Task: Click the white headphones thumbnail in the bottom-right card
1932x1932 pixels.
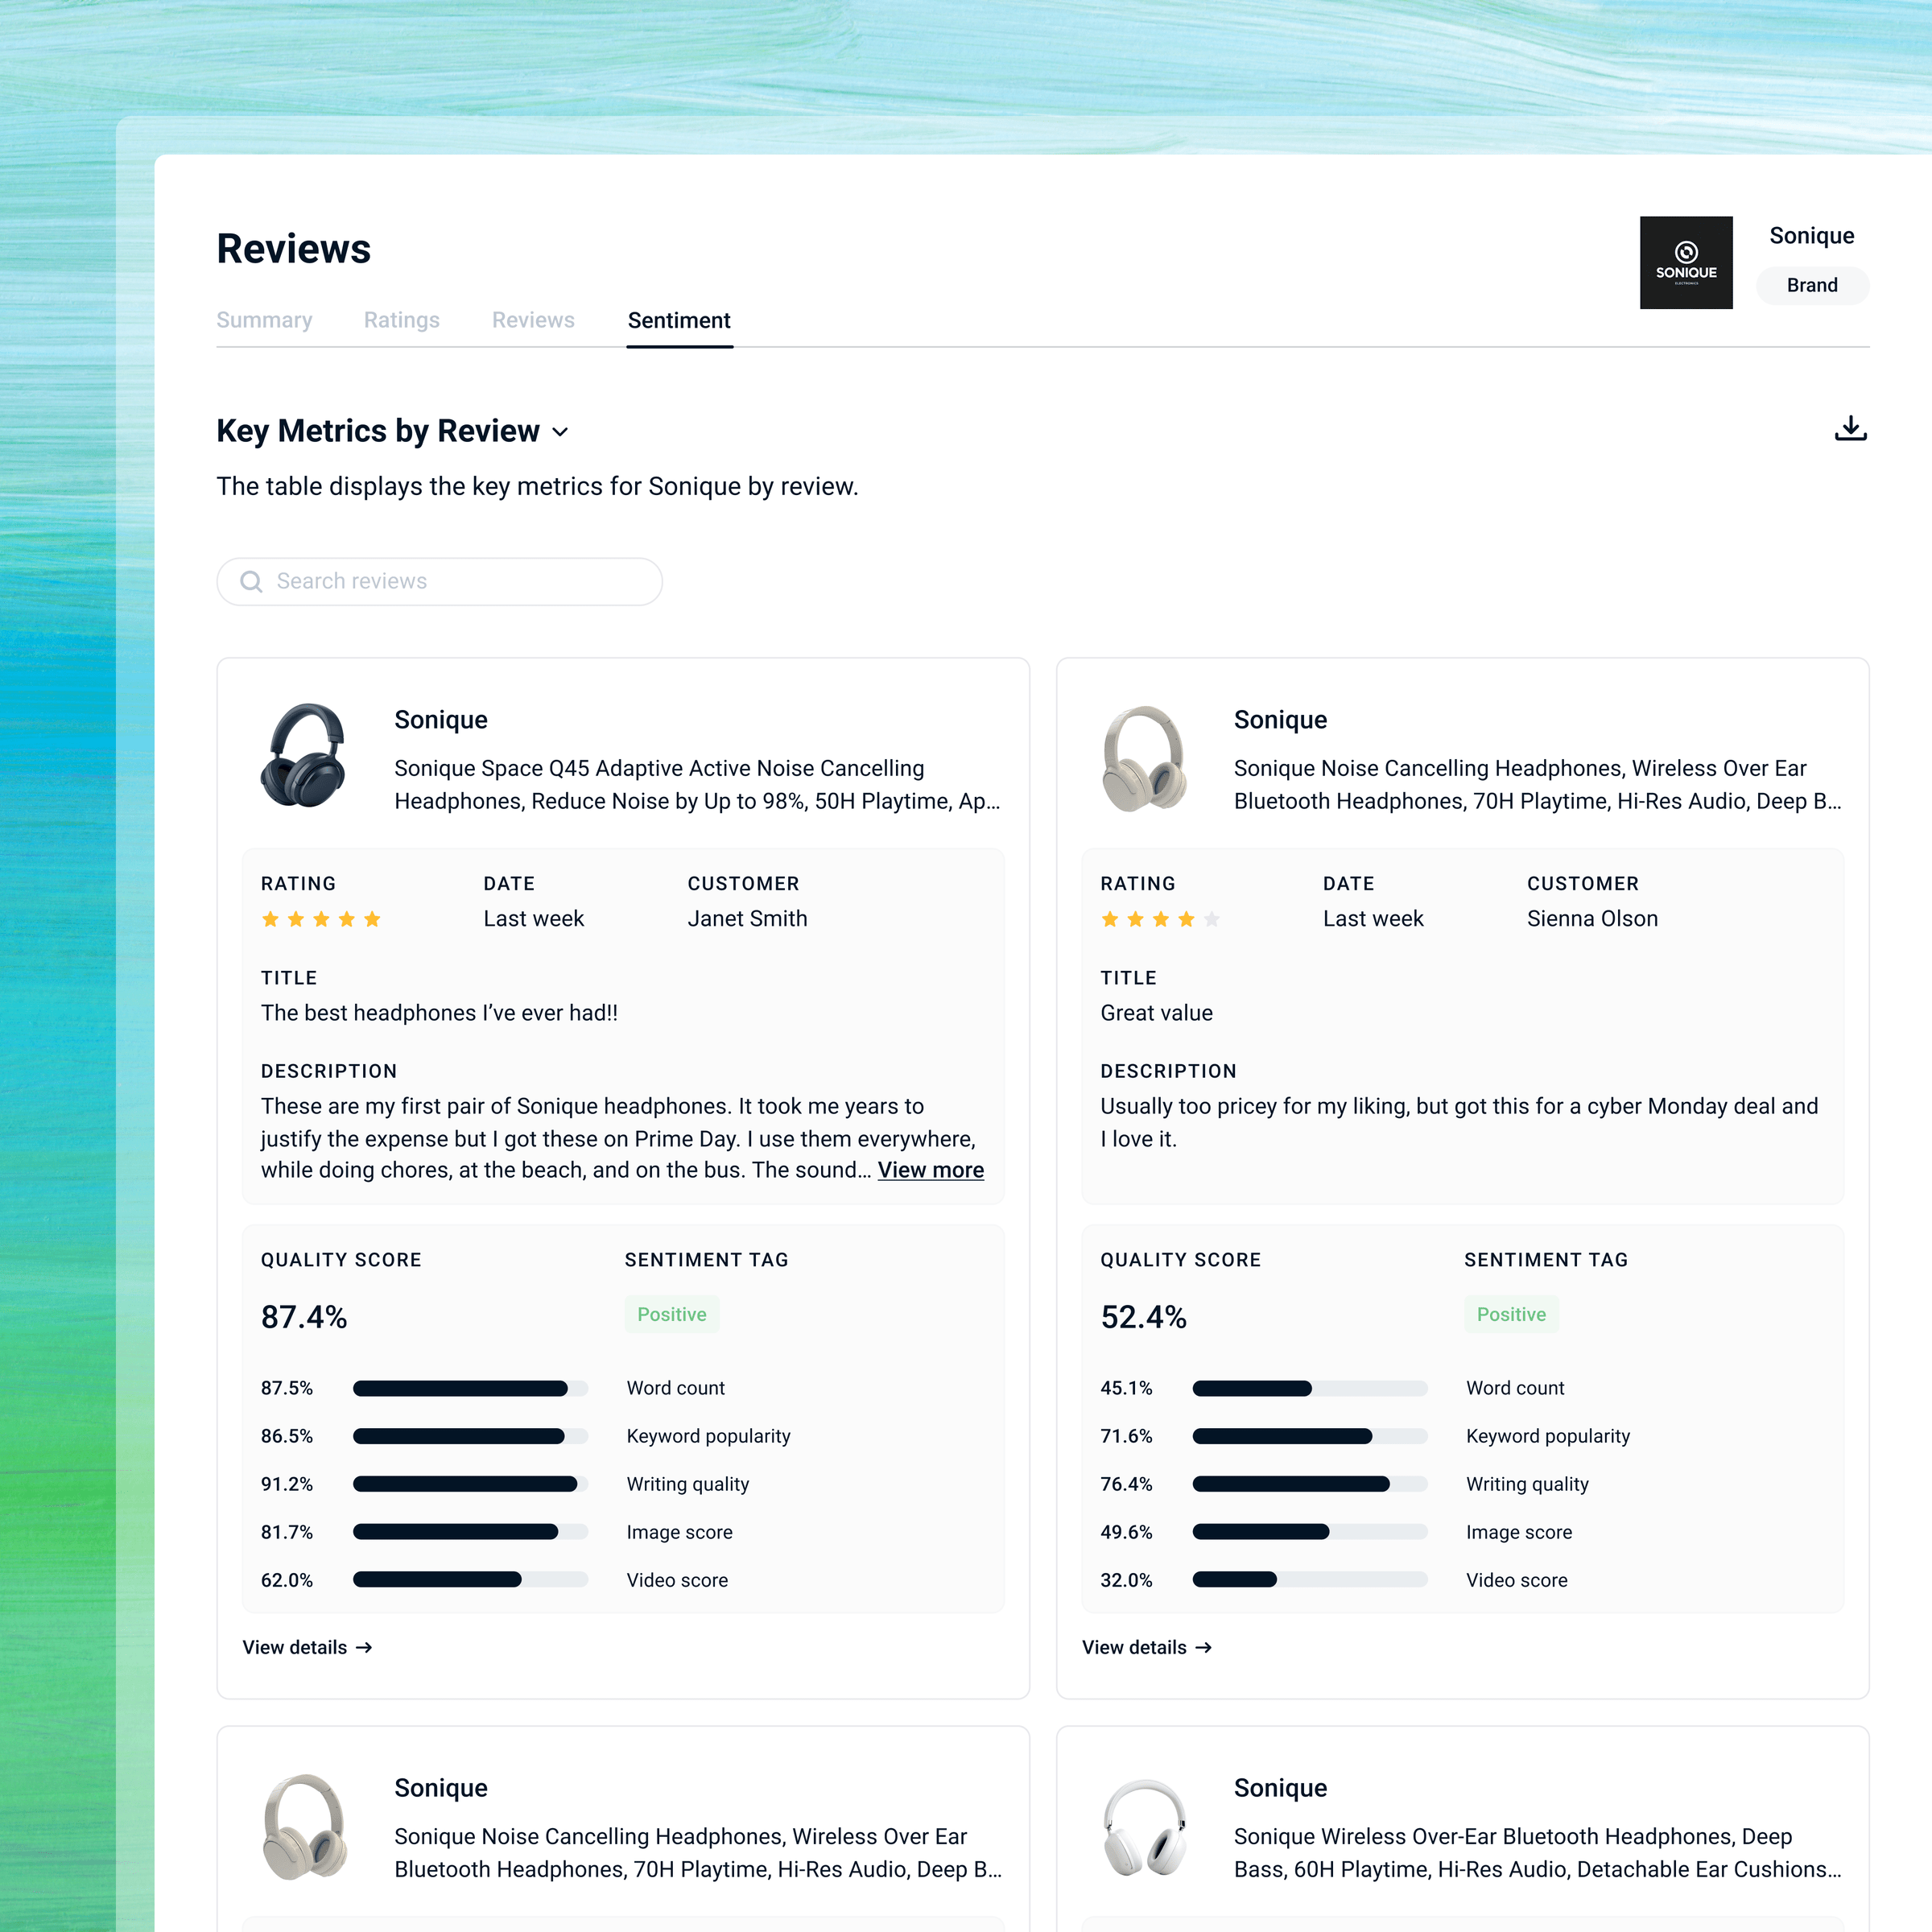Action: coord(1144,1827)
